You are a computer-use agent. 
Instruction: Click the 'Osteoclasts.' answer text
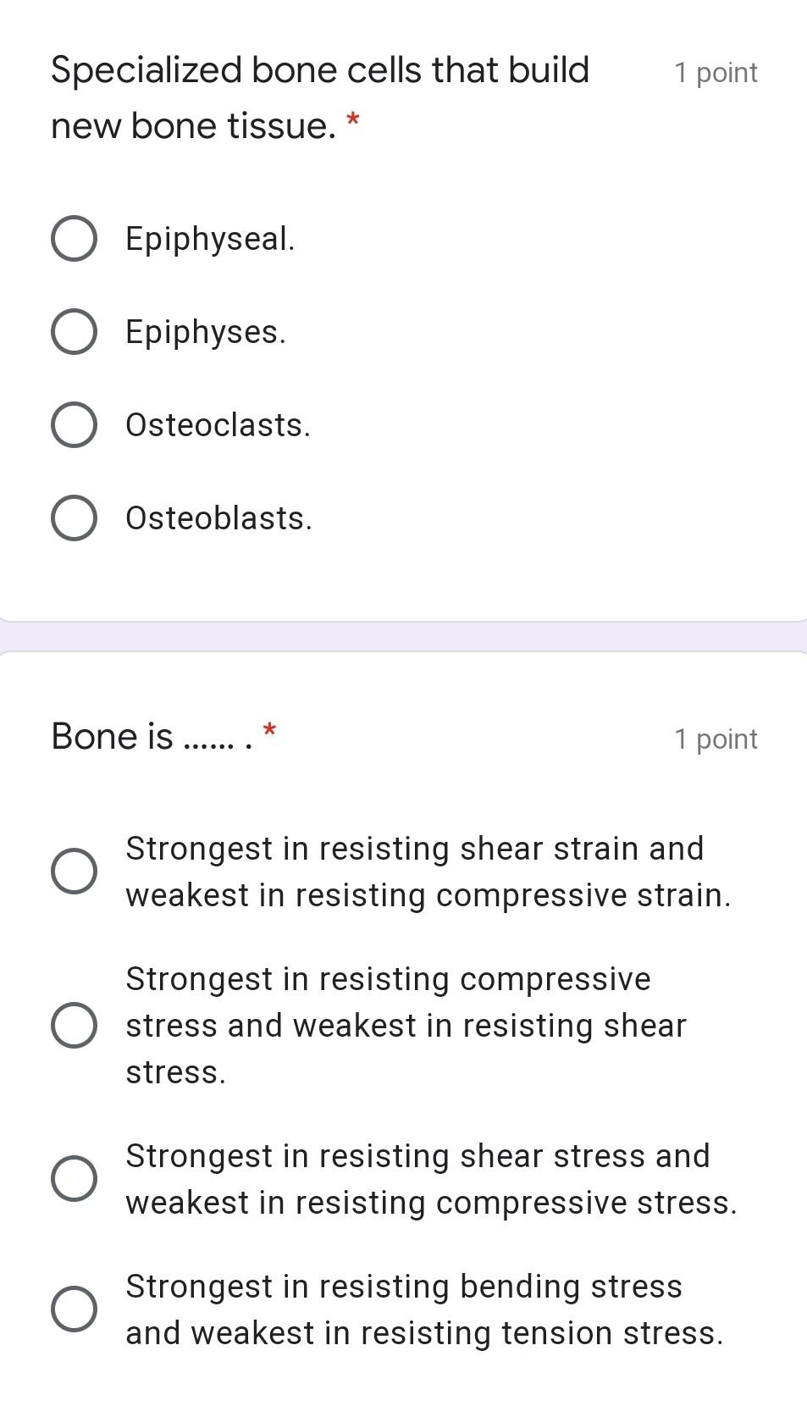coord(218,425)
